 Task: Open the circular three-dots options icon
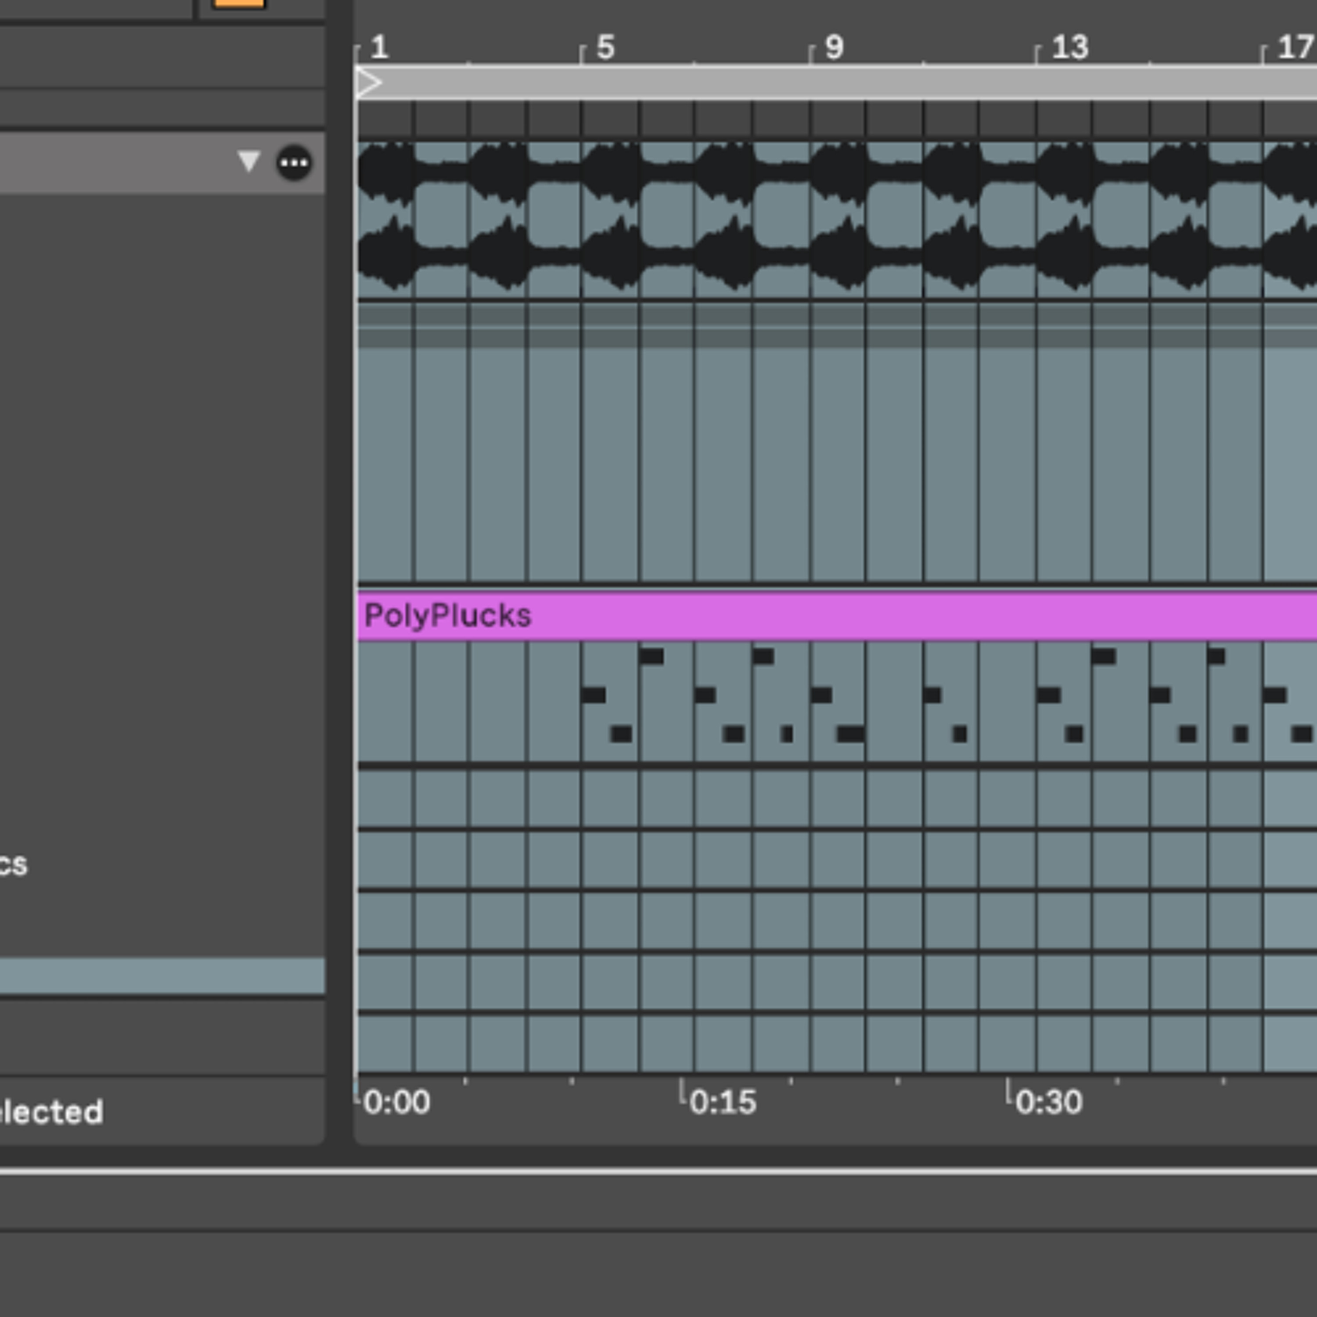pos(294,163)
